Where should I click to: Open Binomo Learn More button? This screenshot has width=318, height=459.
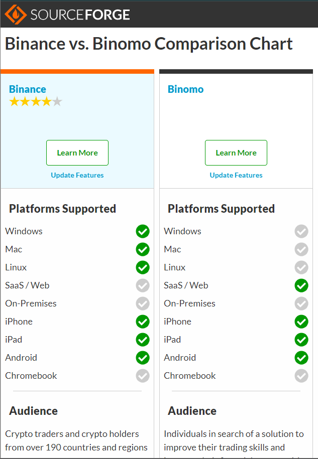click(x=236, y=153)
